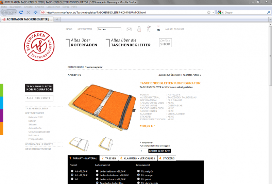Screen dimensions: 272x184
Task: Click the Roterfaden round red logo
Action: tap(39, 46)
